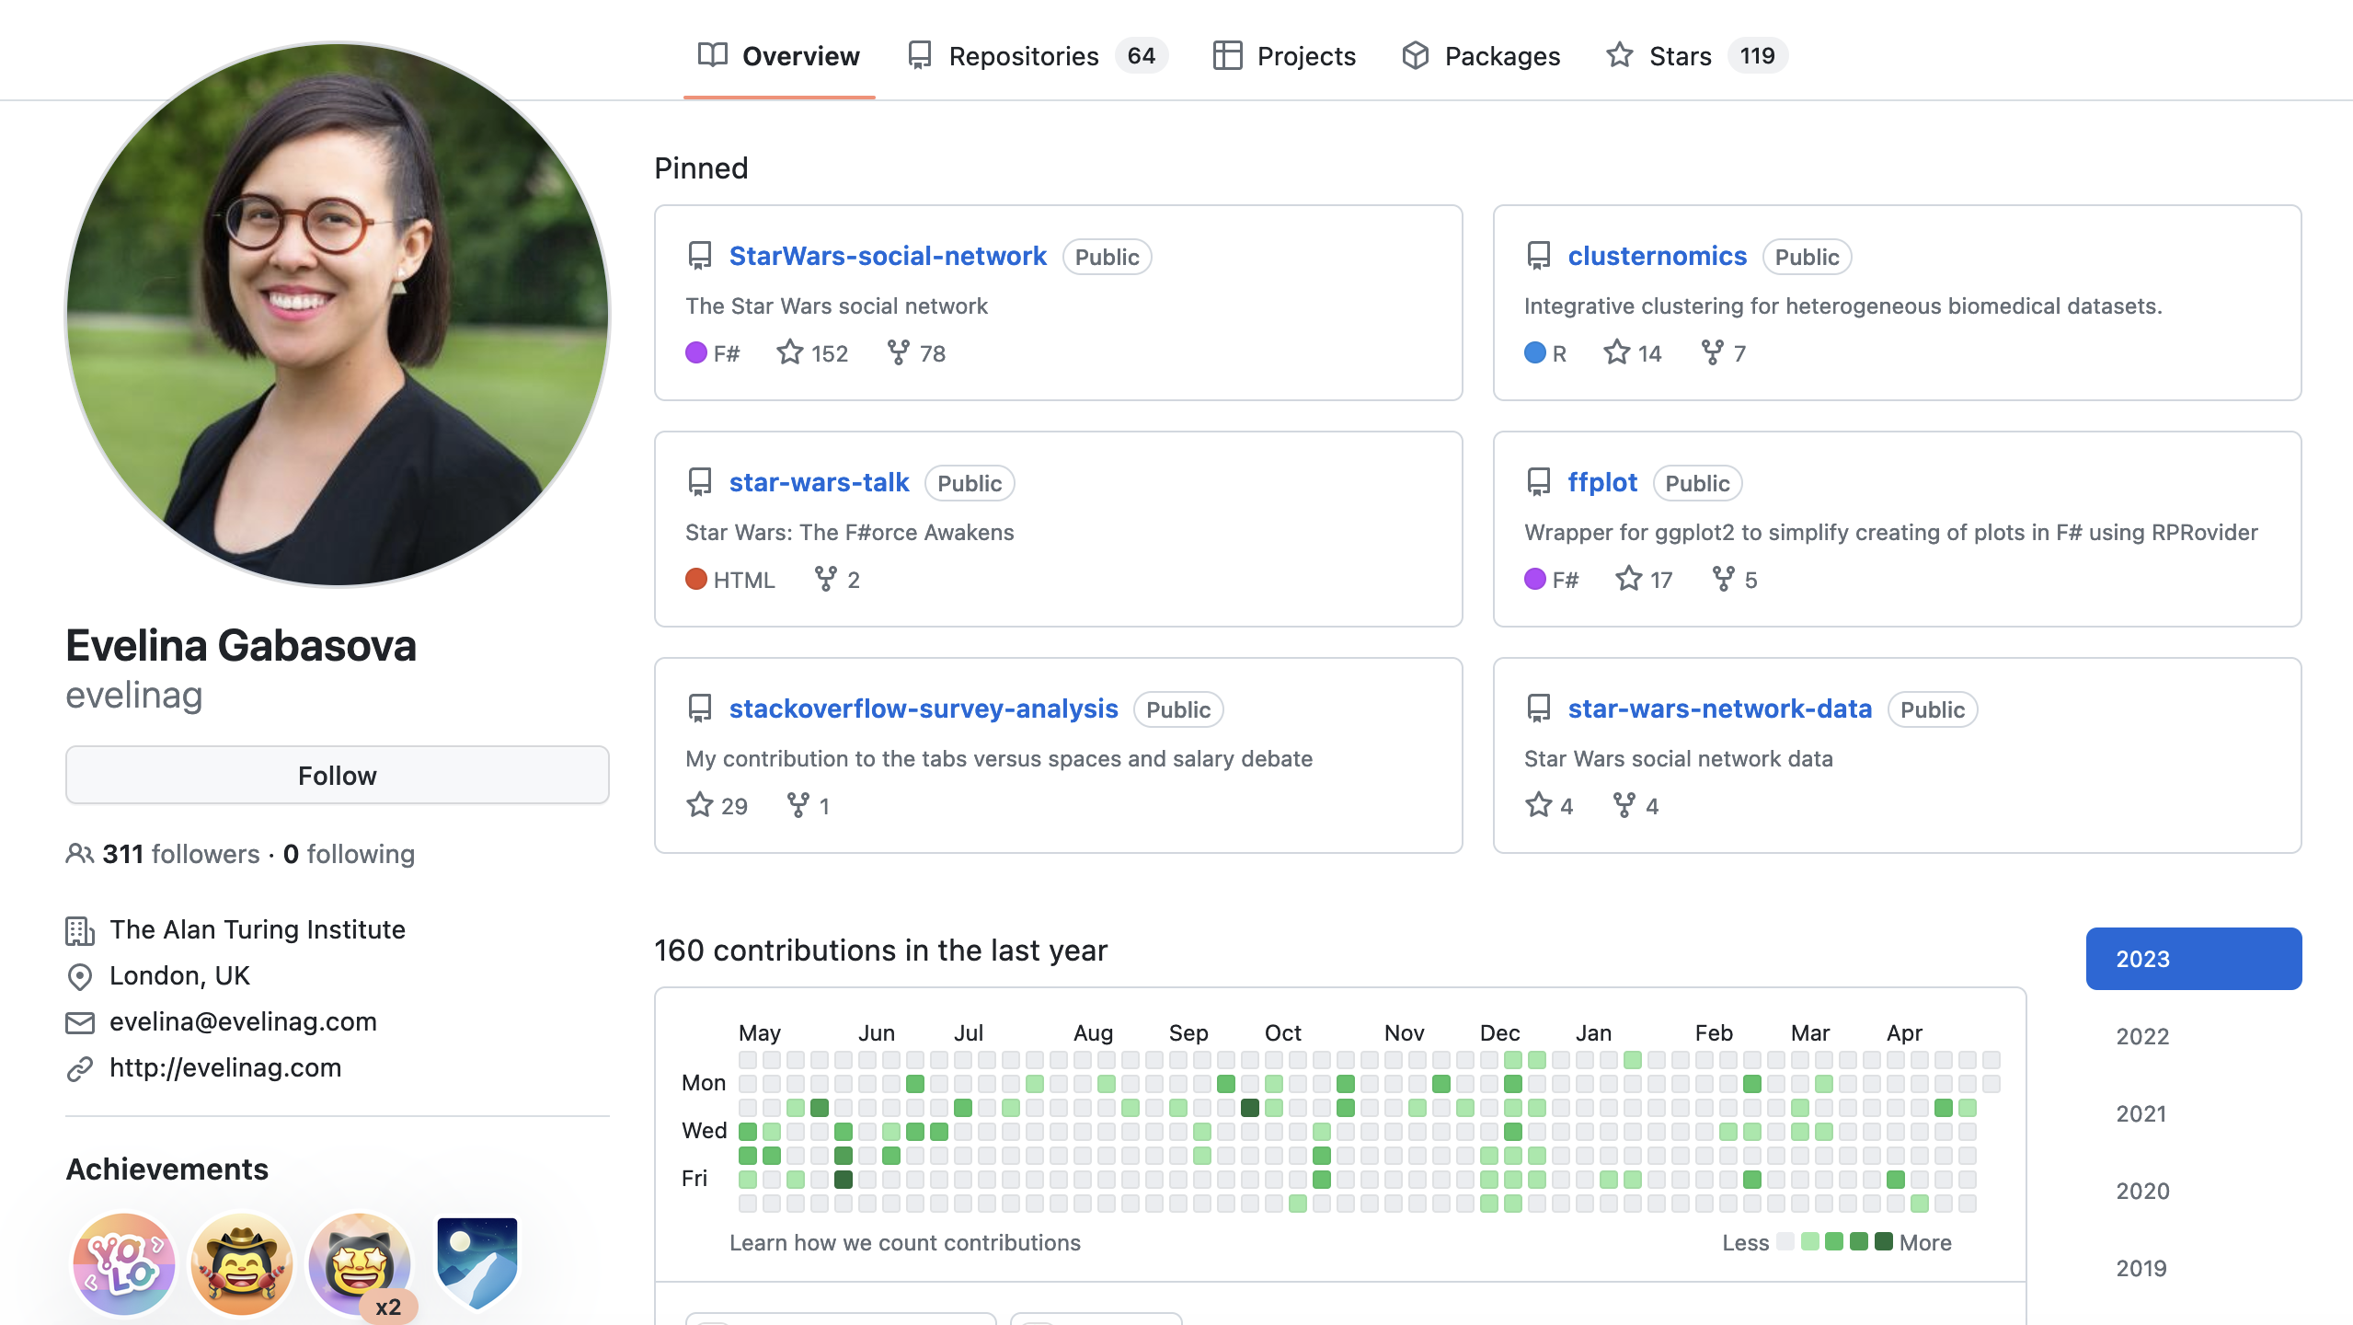Click the cowboy Quickdraw achievement badge

tap(242, 1265)
